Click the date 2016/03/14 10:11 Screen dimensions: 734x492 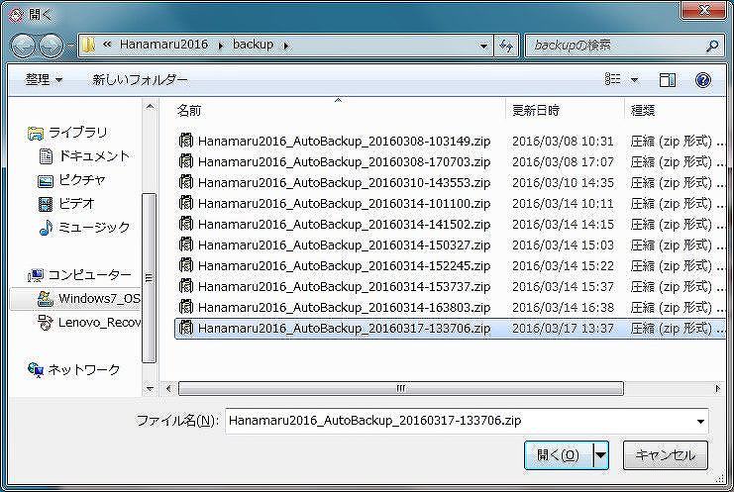pyautogui.click(x=563, y=204)
